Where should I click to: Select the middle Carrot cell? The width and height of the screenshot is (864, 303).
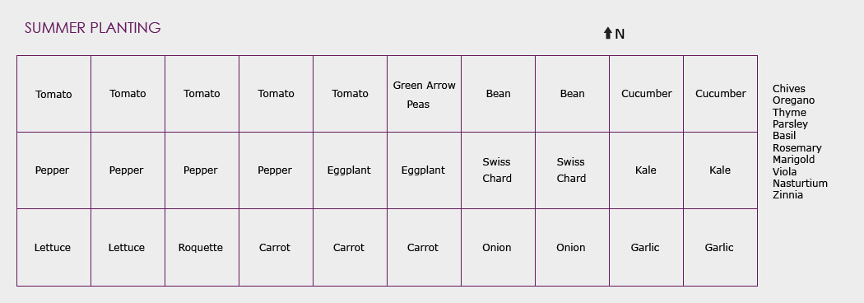(350, 247)
